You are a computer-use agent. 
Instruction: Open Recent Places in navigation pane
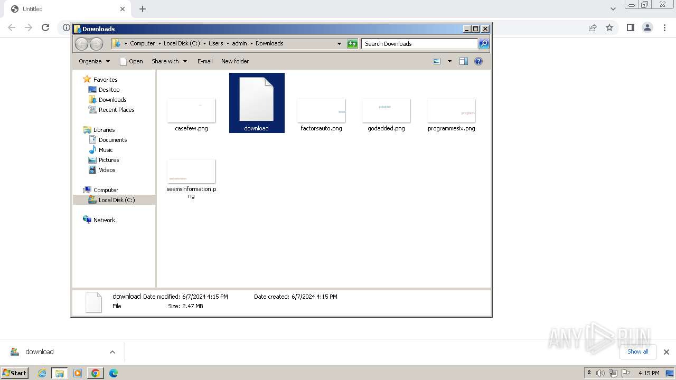pos(116,110)
